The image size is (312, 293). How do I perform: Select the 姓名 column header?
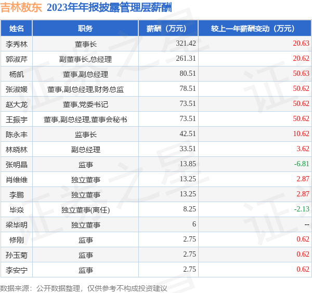point(17,29)
